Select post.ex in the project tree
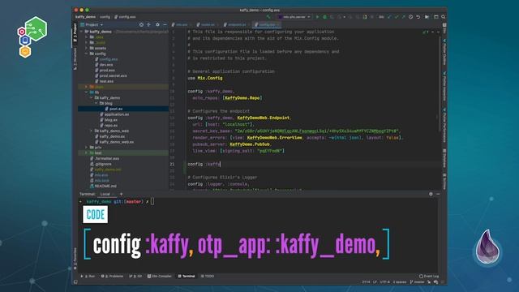 click(116, 109)
